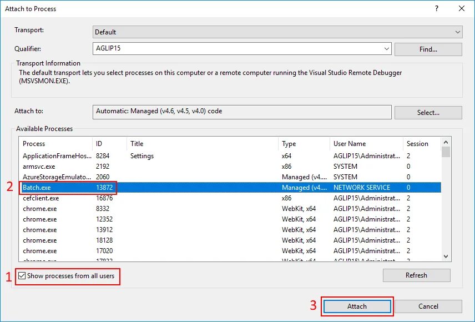Select chrome.exe with ID 13912
The height and width of the screenshot is (322, 475).
point(230,229)
